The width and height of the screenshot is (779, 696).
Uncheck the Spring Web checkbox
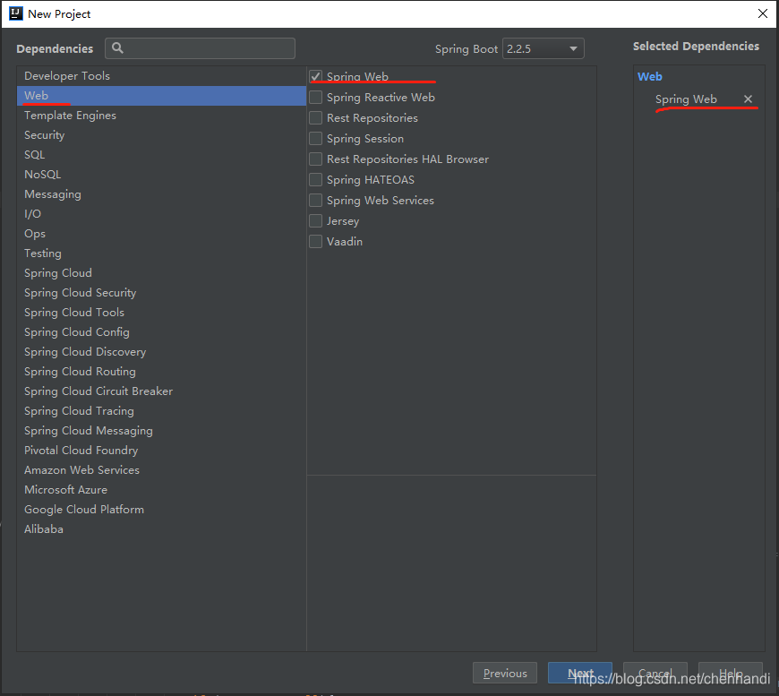[315, 76]
